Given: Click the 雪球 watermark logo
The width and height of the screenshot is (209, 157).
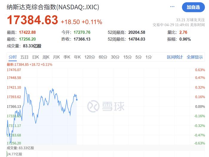Looking at the screenshot, I should click(x=106, y=106).
